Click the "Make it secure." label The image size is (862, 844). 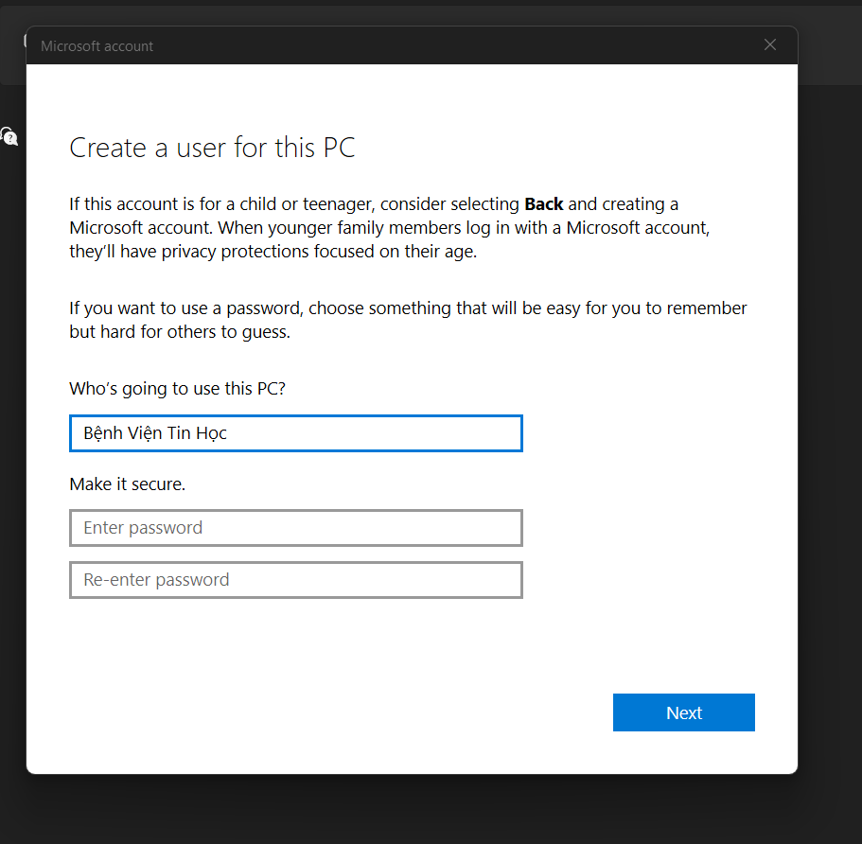pos(127,484)
